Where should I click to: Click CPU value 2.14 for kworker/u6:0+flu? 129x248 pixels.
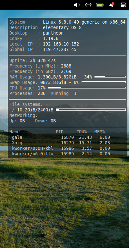point(87,154)
